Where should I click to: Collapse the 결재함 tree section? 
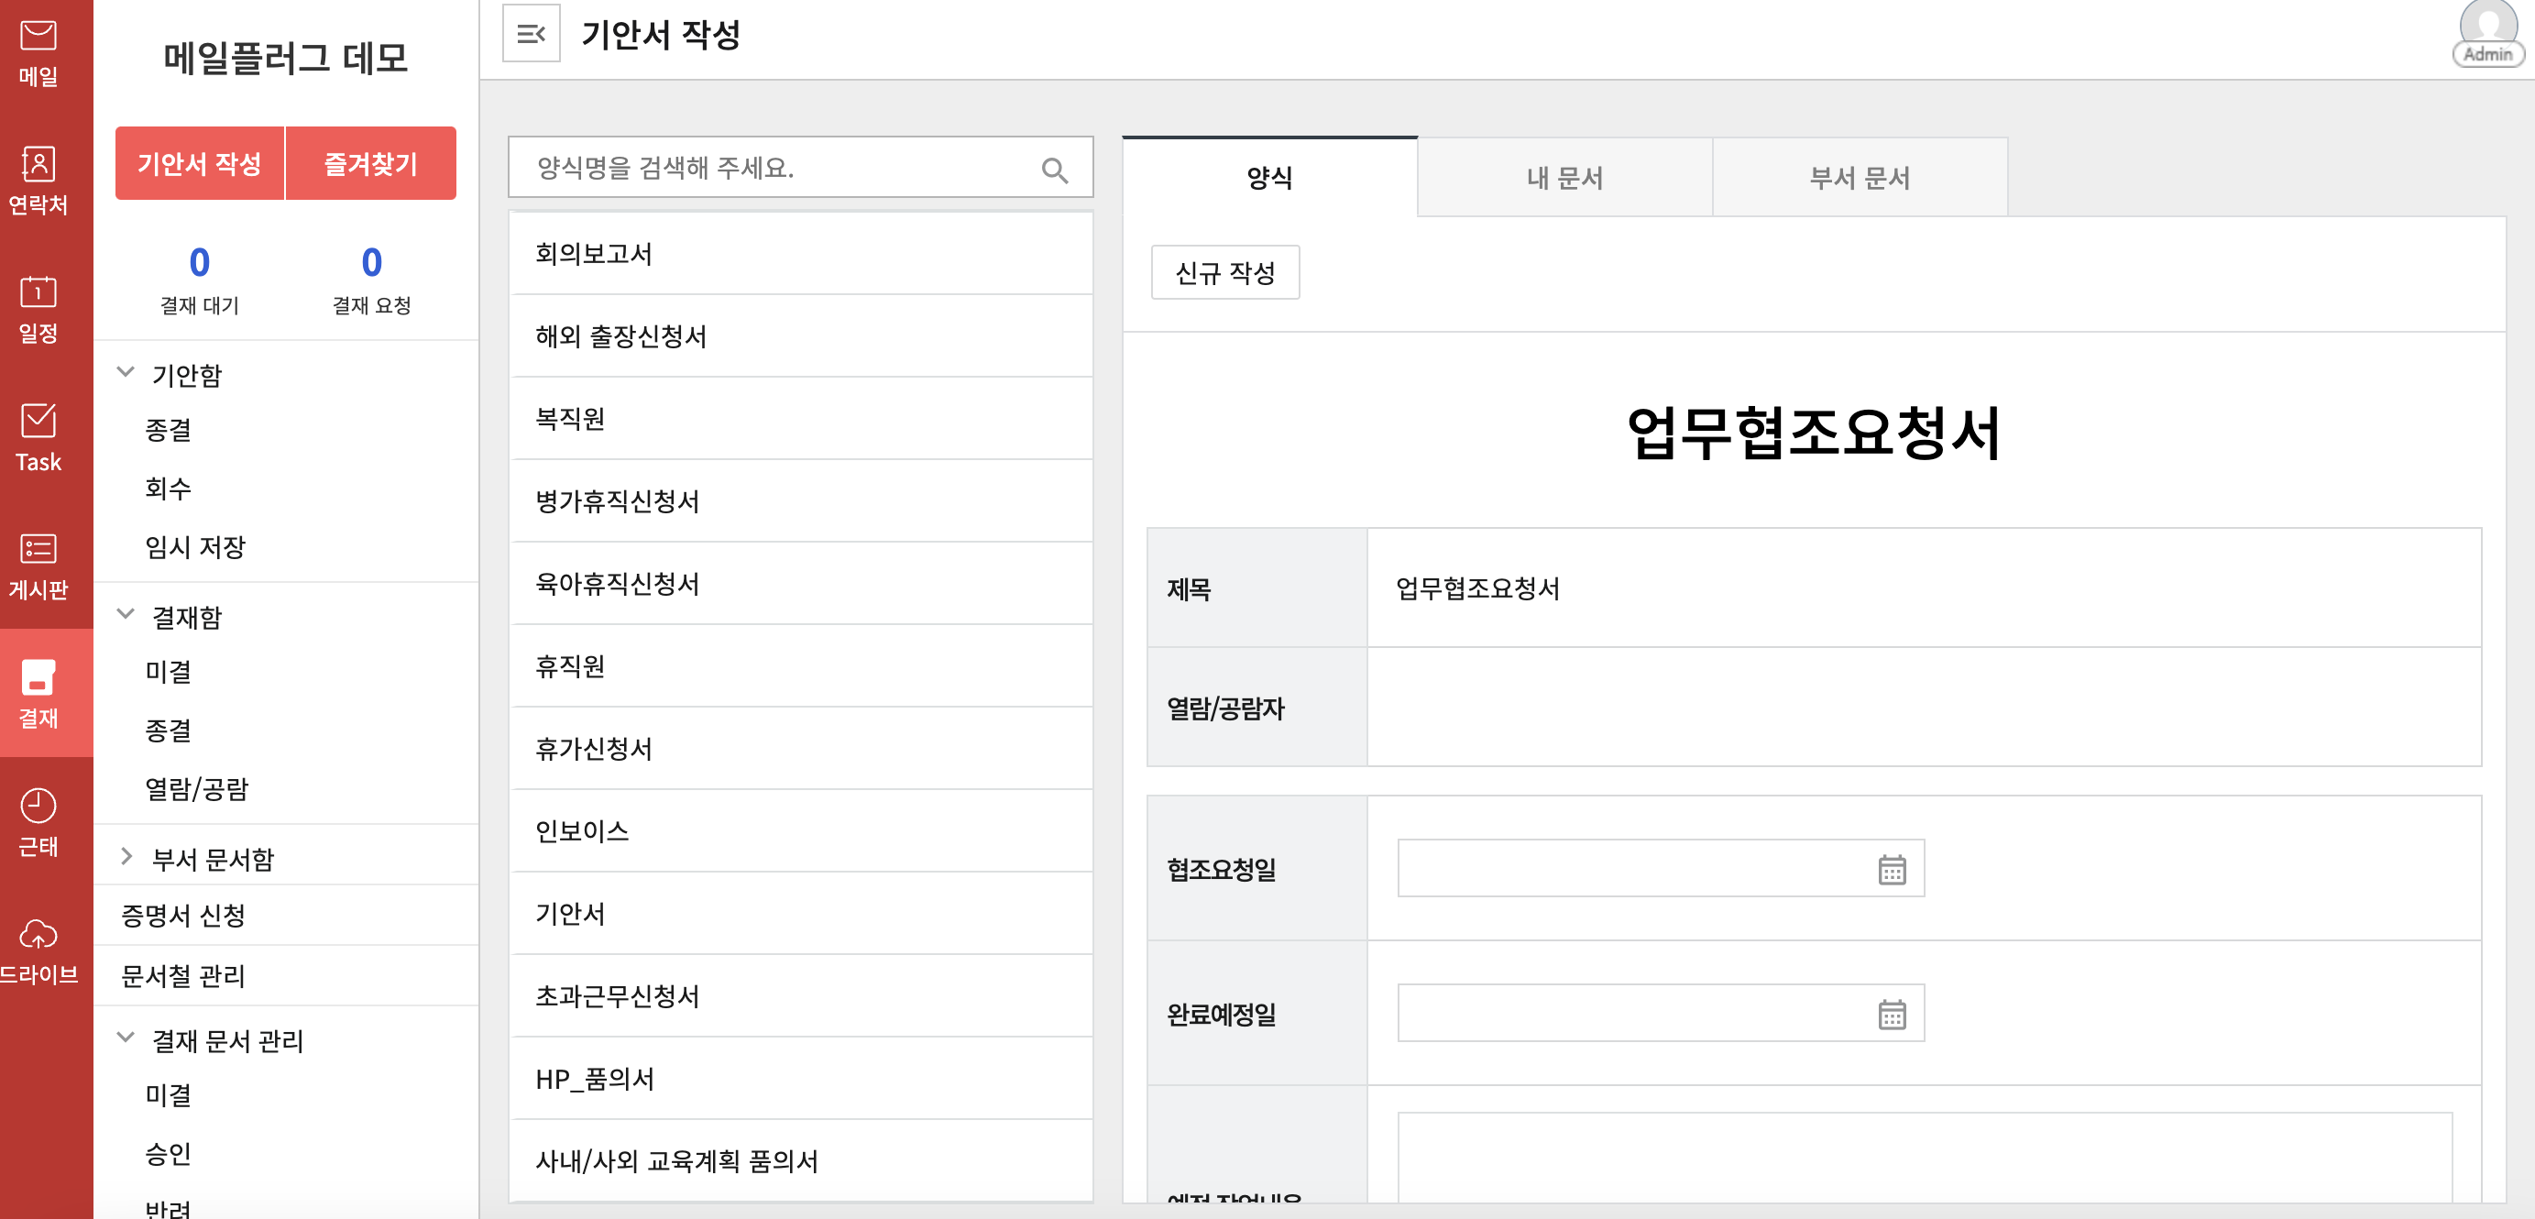pyautogui.click(x=126, y=615)
